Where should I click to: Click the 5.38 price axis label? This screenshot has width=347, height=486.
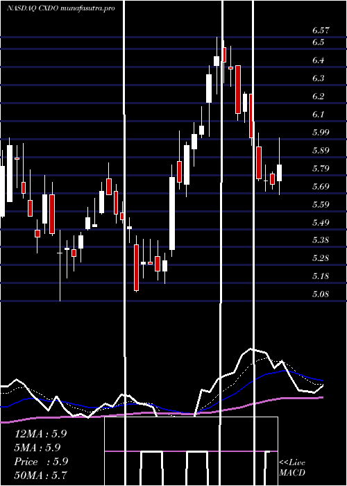(x=321, y=240)
